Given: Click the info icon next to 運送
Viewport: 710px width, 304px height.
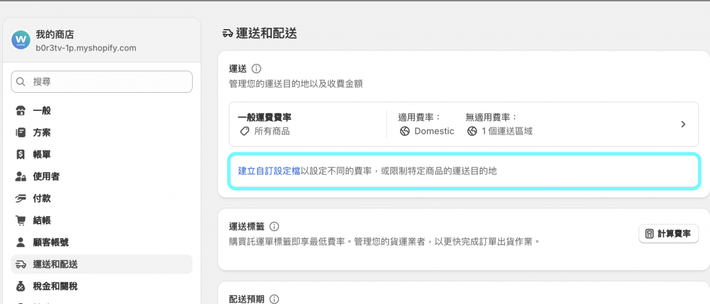Looking at the screenshot, I should tap(257, 69).
